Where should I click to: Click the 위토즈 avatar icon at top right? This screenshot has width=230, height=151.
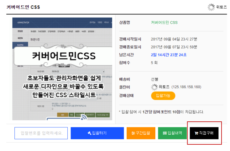click(x=211, y=7)
